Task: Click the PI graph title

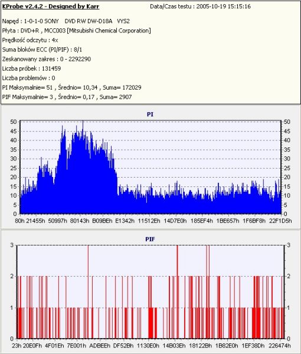Action: (150, 114)
